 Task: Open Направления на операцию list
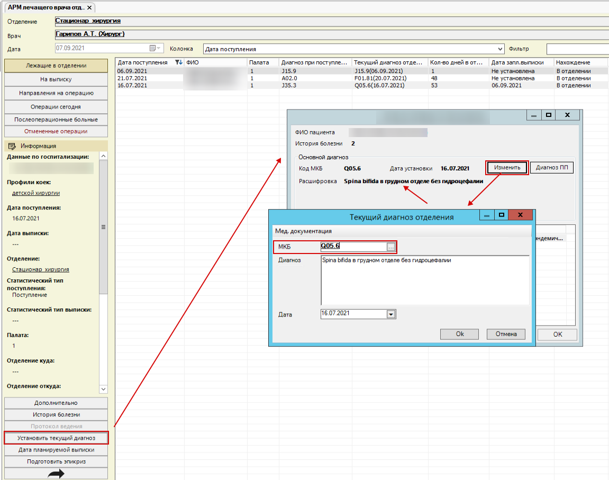[56, 93]
